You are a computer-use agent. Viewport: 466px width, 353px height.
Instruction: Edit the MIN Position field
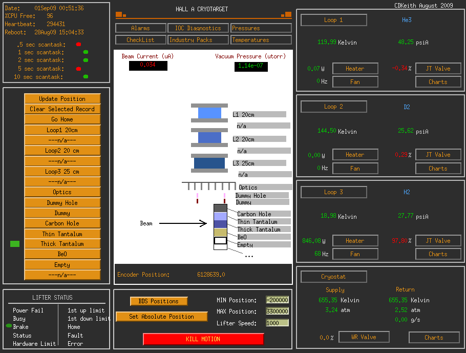pos(277,300)
